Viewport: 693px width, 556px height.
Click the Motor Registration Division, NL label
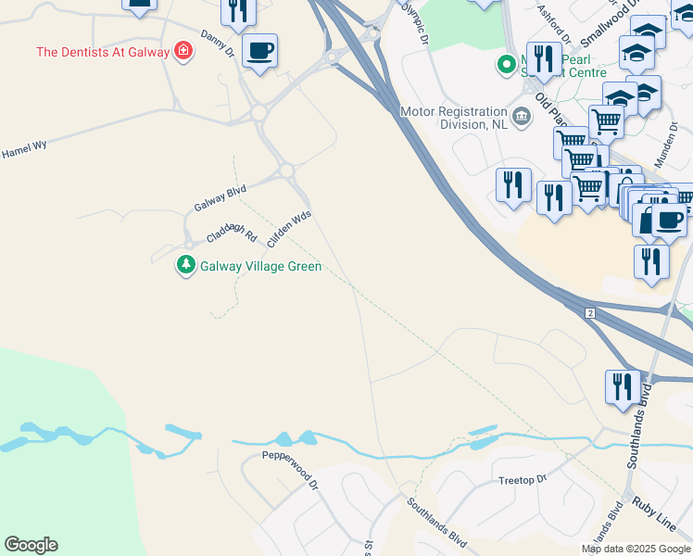pyautogui.click(x=454, y=118)
